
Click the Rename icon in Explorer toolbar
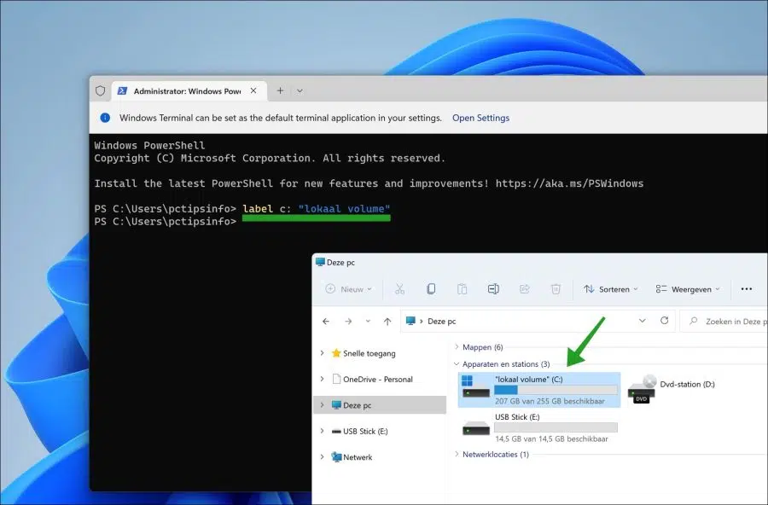pyautogui.click(x=493, y=289)
